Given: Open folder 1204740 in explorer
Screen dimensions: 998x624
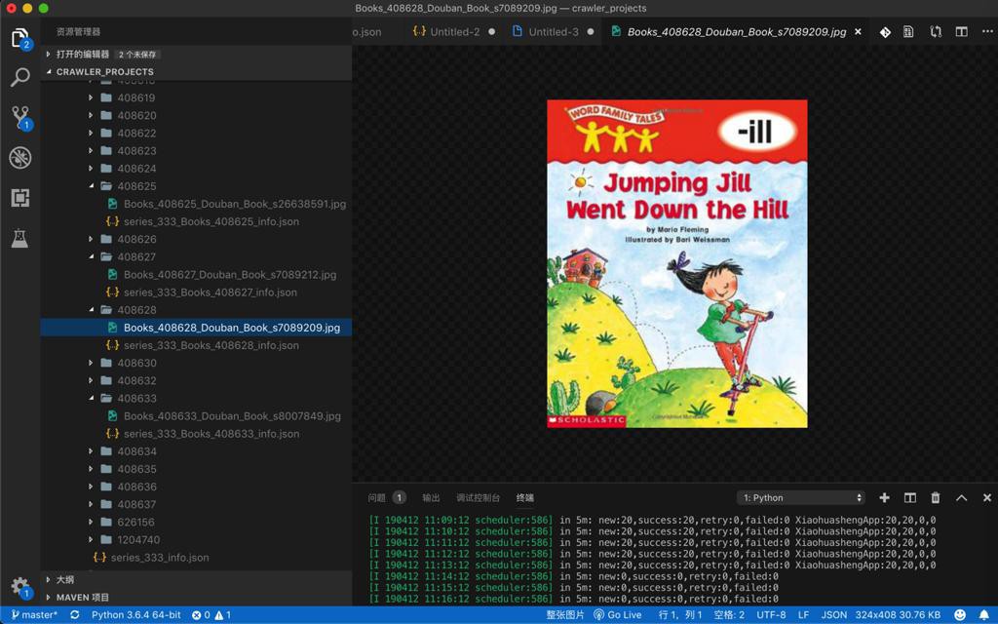Looking at the screenshot, I should 138,539.
